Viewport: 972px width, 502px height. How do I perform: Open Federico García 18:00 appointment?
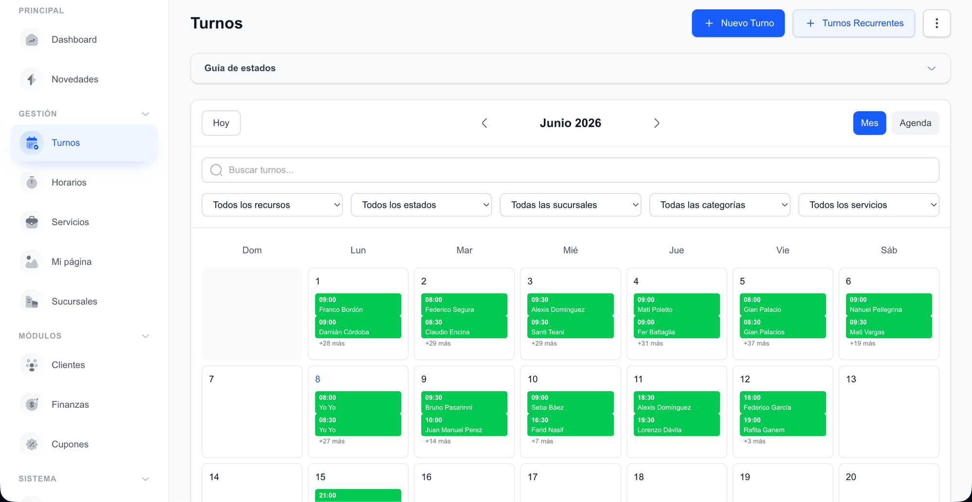click(783, 402)
